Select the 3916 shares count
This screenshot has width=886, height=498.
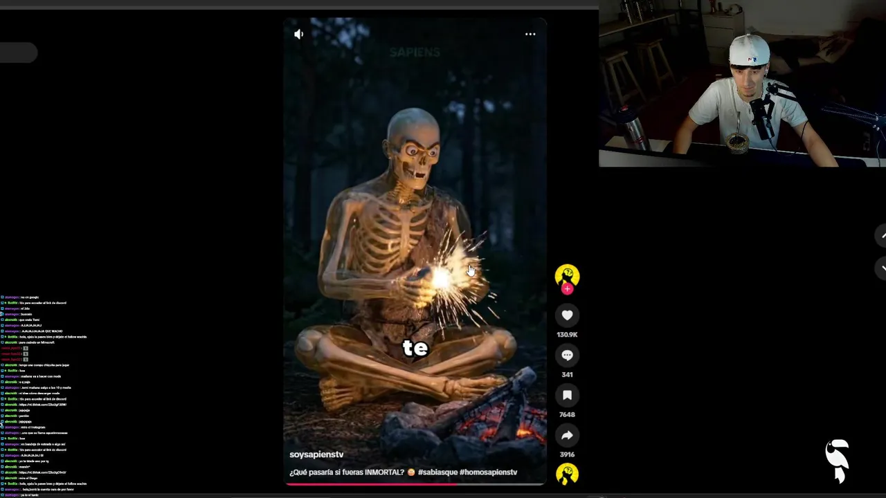coord(567,455)
